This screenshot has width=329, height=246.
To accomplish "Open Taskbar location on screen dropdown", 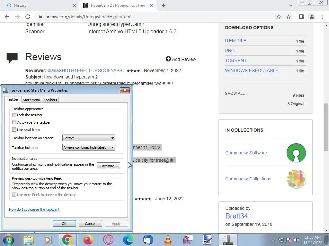I will pos(89,138).
